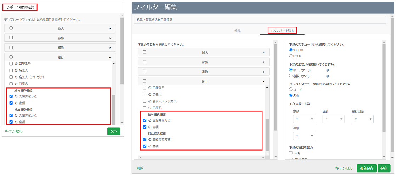
Task: Expand 個人 section arrow in フィルター編集
Action: (x=264, y=52)
